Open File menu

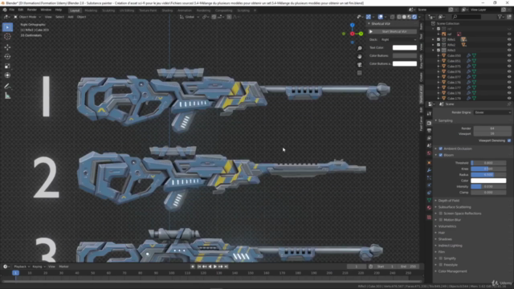(x=12, y=10)
